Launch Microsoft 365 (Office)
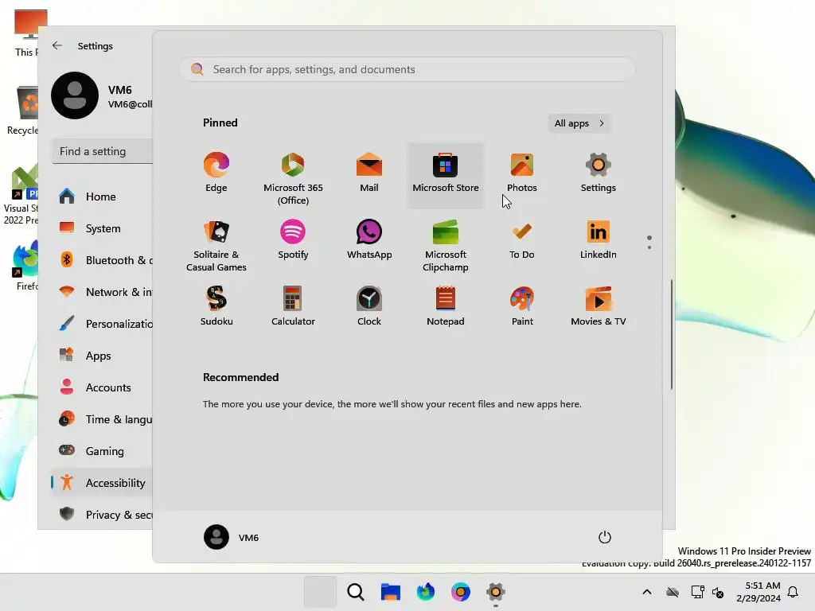815x611 pixels. click(293, 177)
